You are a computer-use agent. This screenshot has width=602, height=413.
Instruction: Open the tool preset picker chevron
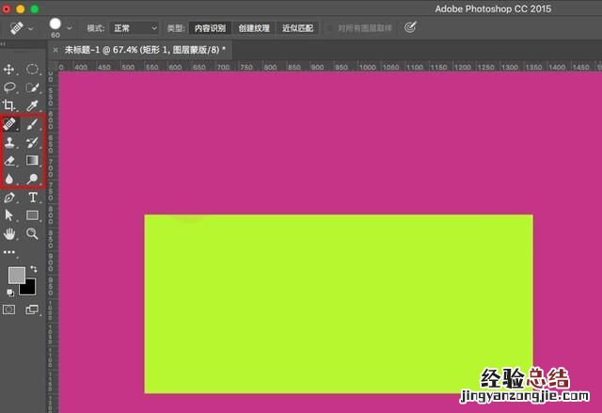31,28
